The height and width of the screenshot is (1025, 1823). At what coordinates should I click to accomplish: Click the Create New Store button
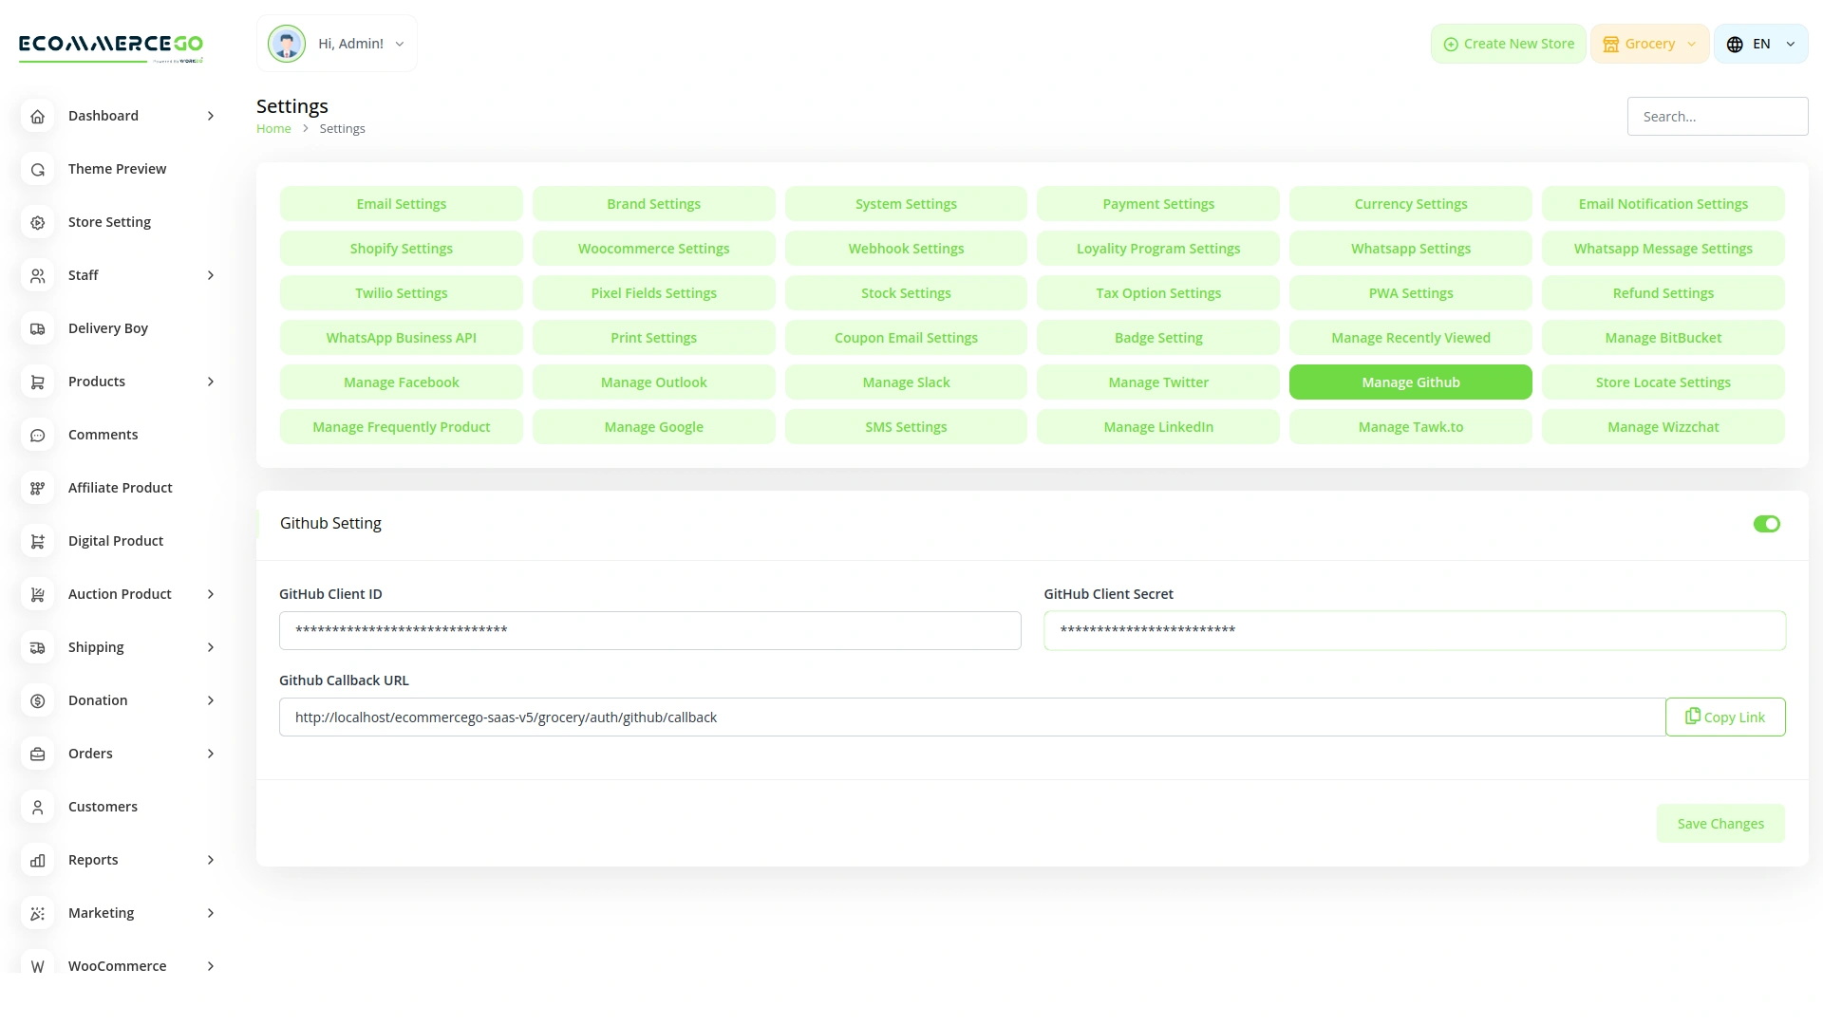click(x=1508, y=43)
